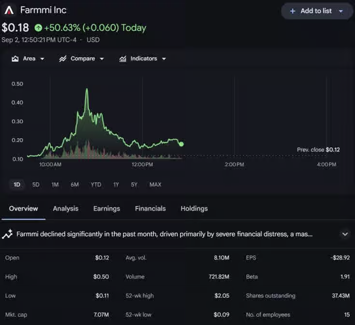Click the 2:00 PM axis label
The image size is (355, 325).
point(234,165)
